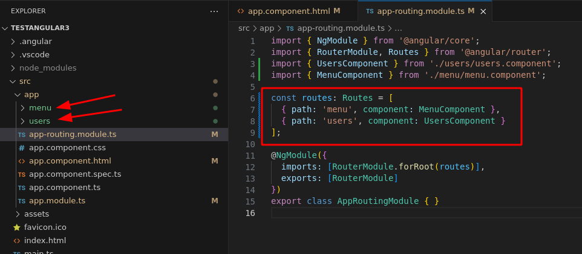Expand the menu folder
This screenshot has width=582, height=254.
click(x=23, y=108)
